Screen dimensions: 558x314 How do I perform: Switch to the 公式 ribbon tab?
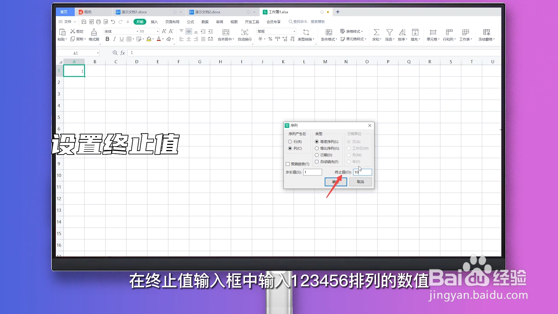point(190,22)
